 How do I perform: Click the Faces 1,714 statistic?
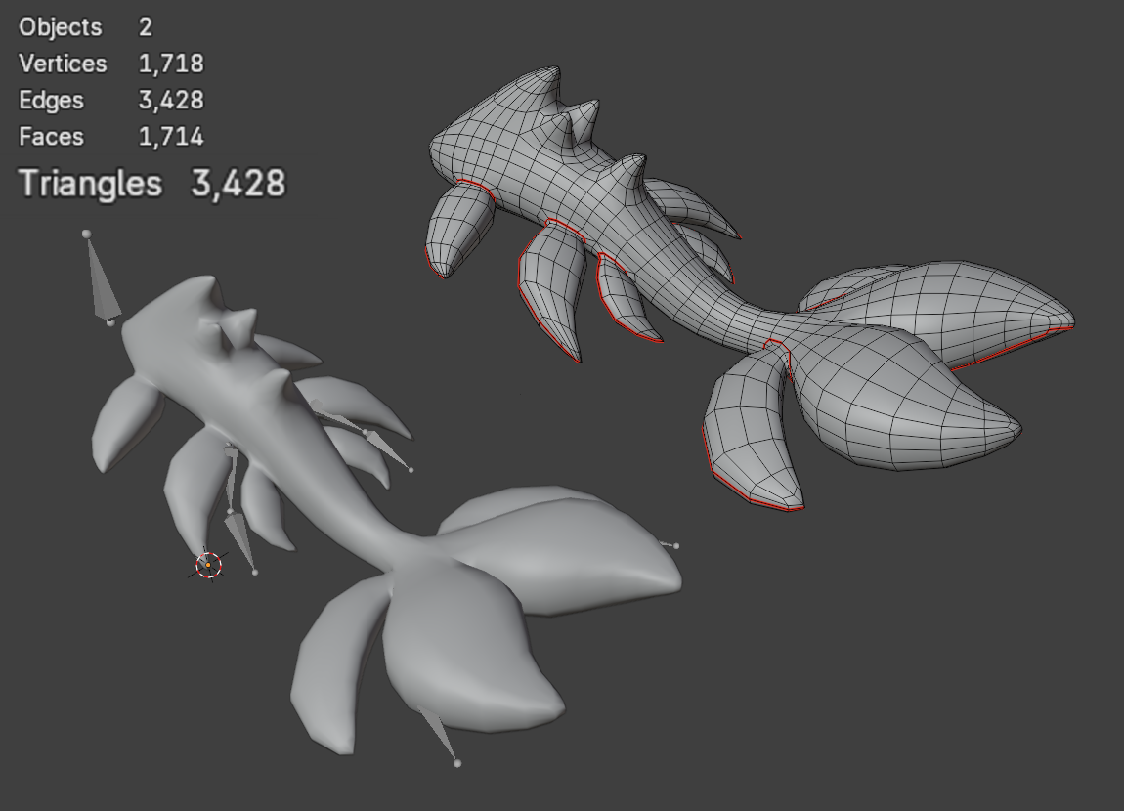[x=111, y=137]
